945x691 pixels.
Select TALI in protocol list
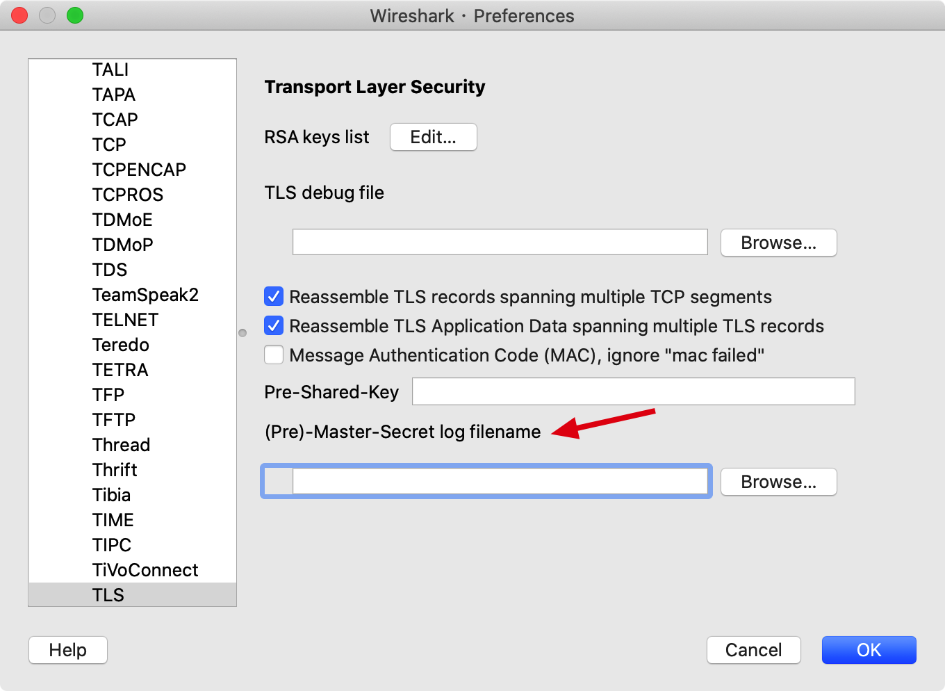(x=132, y=70)
